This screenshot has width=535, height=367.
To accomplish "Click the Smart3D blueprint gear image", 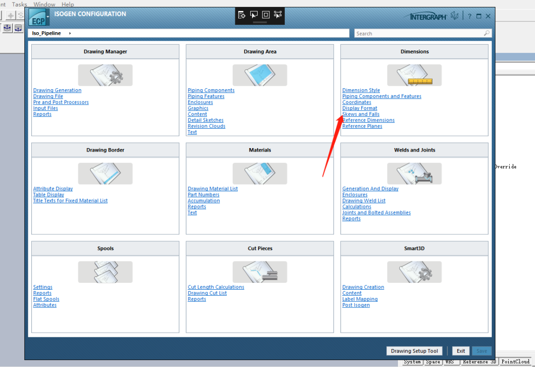I will 414,272.
